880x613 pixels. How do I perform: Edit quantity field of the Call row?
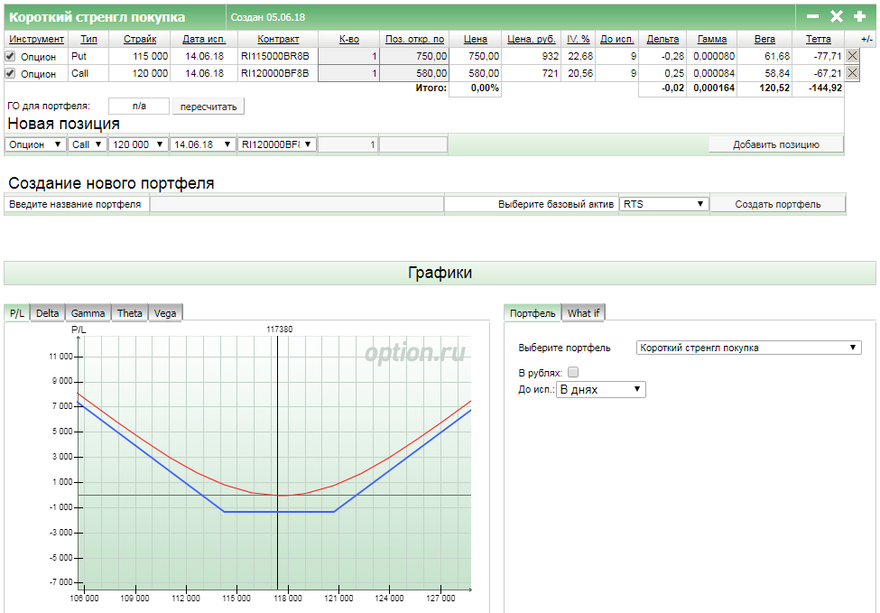point(348,73)
